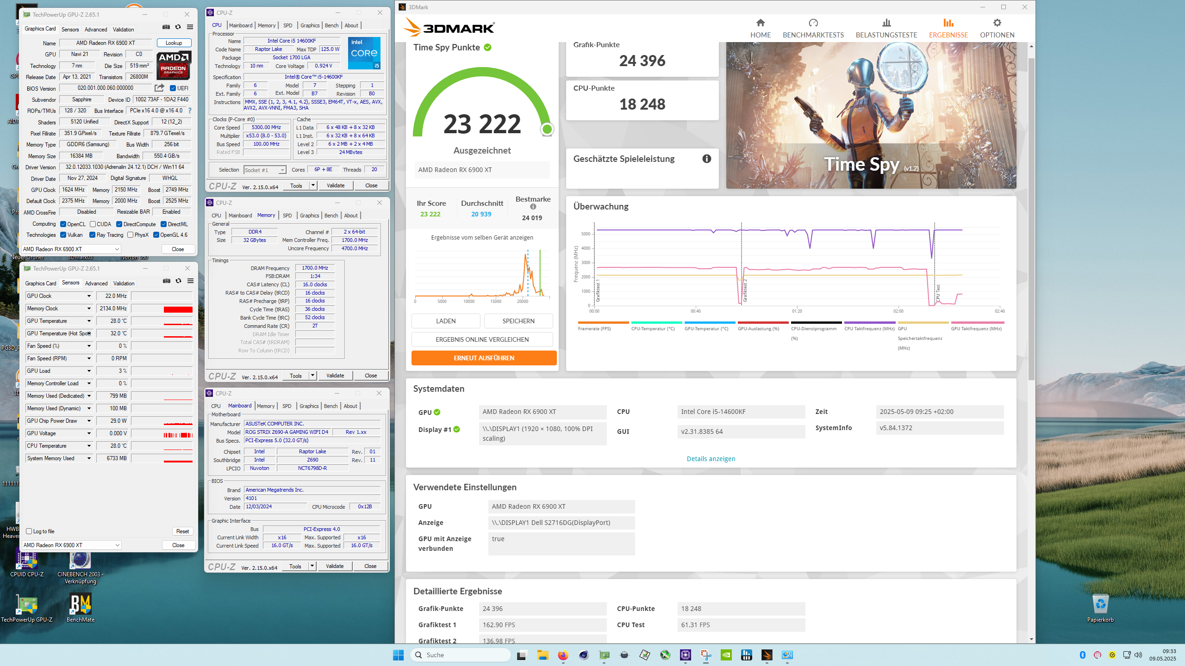Open ERGEBNISSE in 3DMark navigation

[x=948, y=28]
